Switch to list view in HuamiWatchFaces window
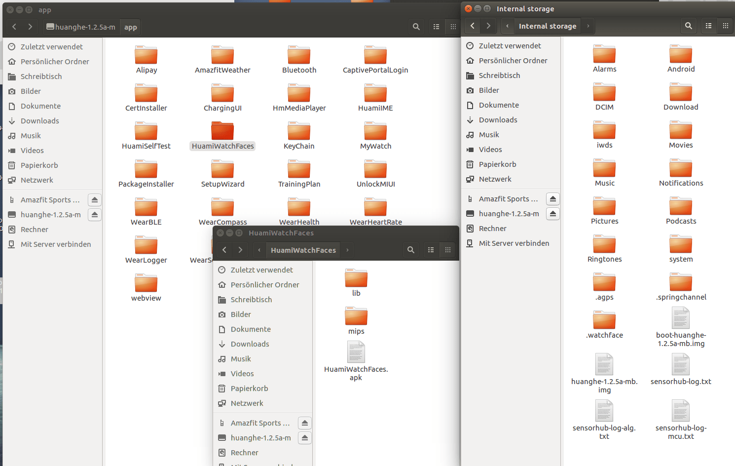The image size is (735, 466). [x=431, y=250]
